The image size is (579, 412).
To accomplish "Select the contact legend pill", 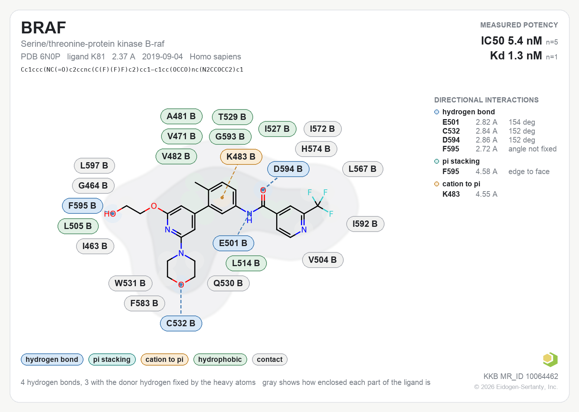I will (269, 359).
